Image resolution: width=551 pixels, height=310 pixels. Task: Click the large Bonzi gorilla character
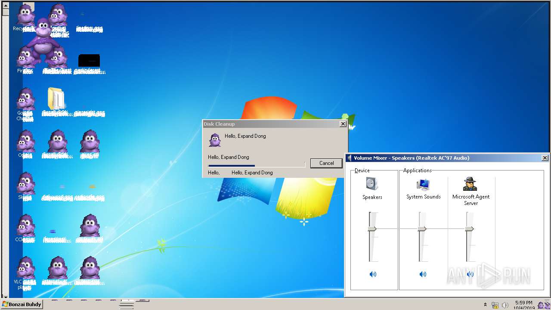(42, 41)
